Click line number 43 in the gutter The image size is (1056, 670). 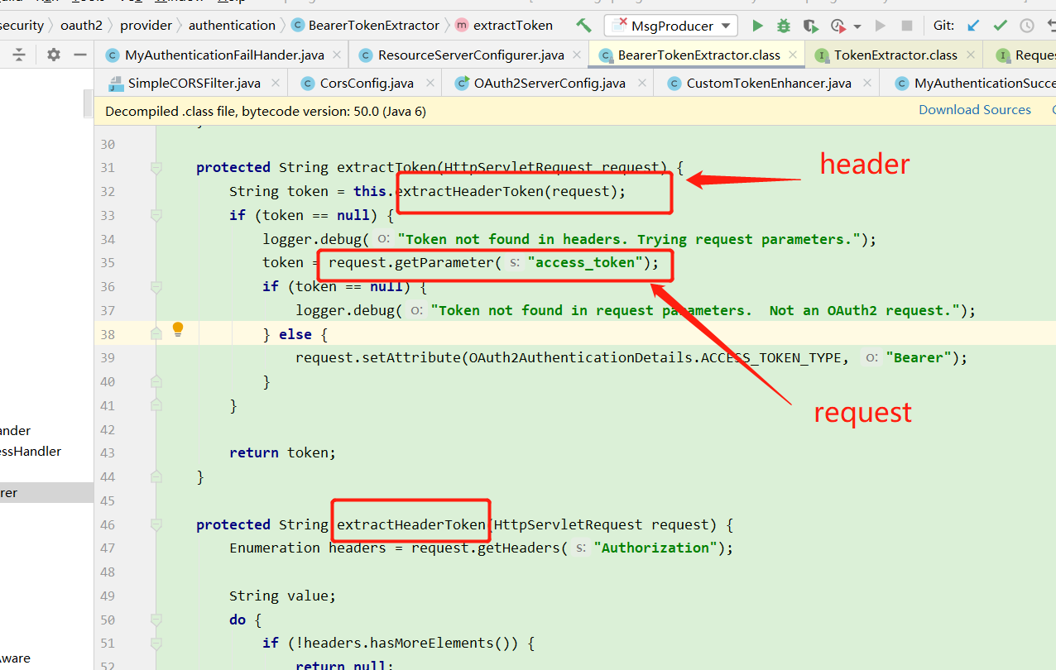108,453
